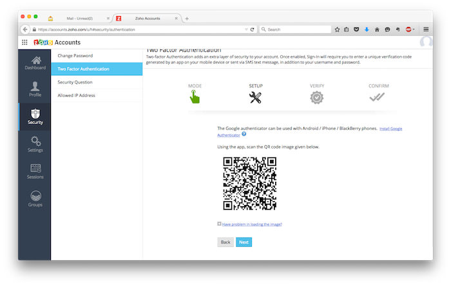This screenshot has height=286, width=451.
Task: Click the SETUP step tools icon
Action: click(255, 98)
